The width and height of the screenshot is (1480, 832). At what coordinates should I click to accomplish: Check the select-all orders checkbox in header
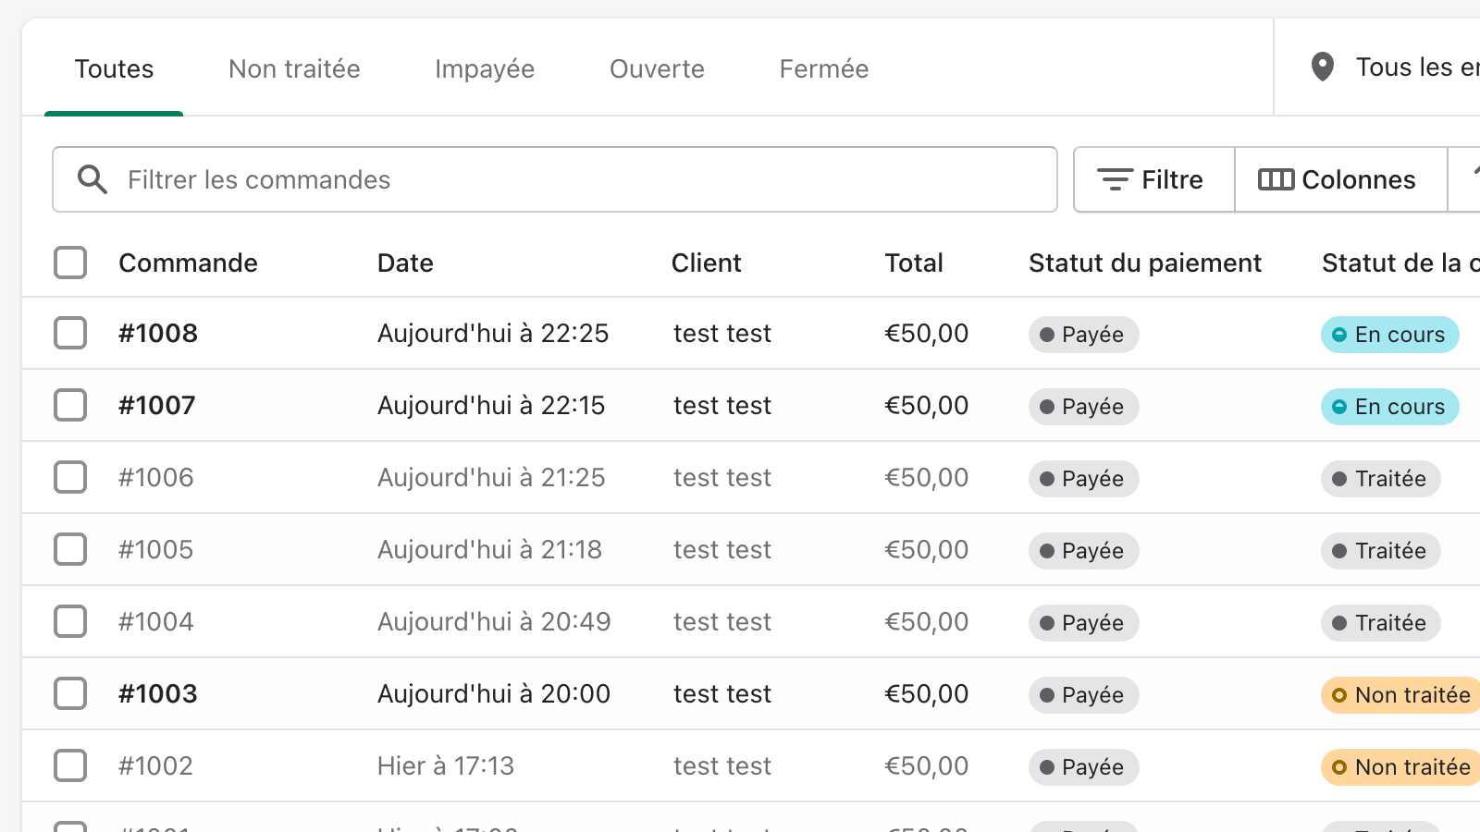(70, 263)
